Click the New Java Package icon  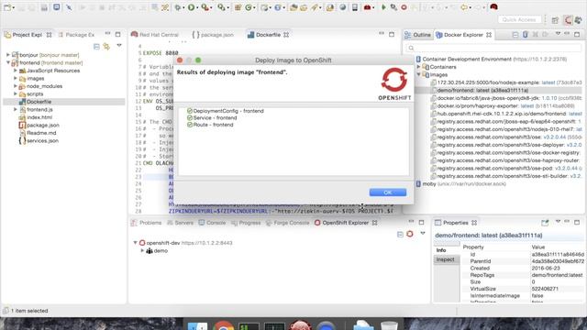(x=238, y=7)
